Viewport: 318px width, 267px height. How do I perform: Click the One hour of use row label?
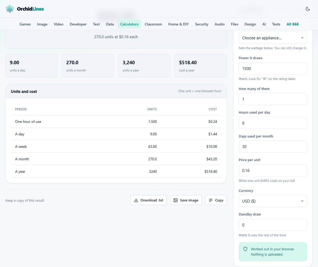pyautogui.click(x=28, y=122)
